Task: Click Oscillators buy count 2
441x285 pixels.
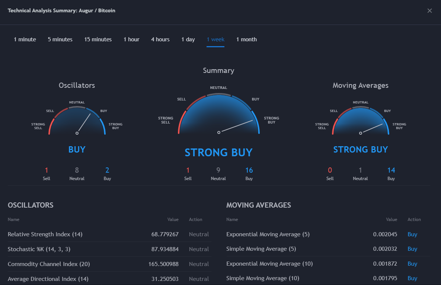Action: coord(107,170)
